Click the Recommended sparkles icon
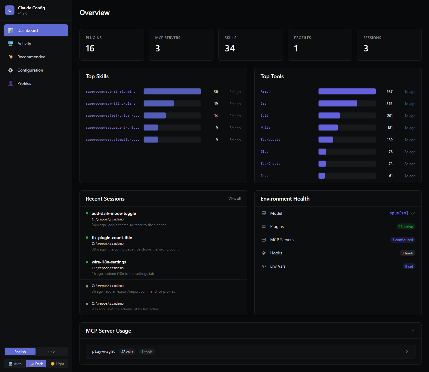This screenshot has height=372, width=429. coord(11,57)
